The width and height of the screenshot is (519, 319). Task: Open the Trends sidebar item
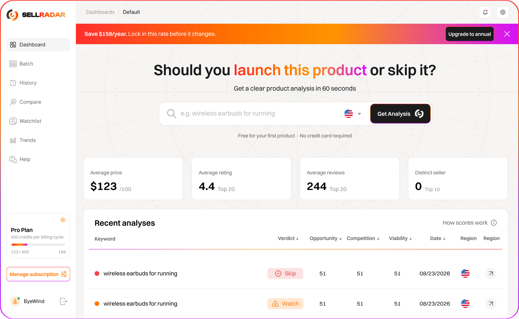[x=38, y=140]
